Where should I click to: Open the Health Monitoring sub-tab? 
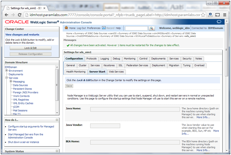point(76,72)
